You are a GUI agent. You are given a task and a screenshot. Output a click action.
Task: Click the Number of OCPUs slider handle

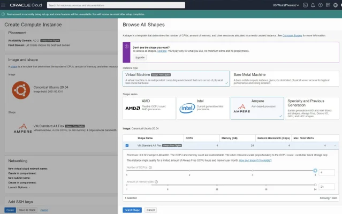pyautogui.click(x=315, y=171)
